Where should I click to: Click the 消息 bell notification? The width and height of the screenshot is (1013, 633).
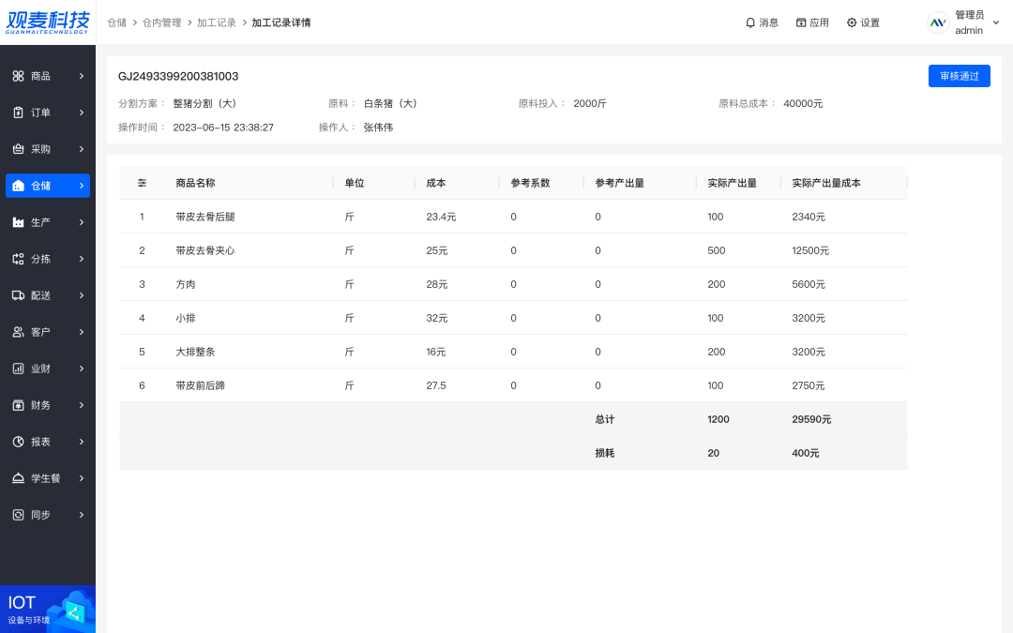762,23
